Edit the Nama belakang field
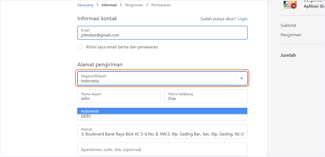325x157 pixels. pos(206,96)
